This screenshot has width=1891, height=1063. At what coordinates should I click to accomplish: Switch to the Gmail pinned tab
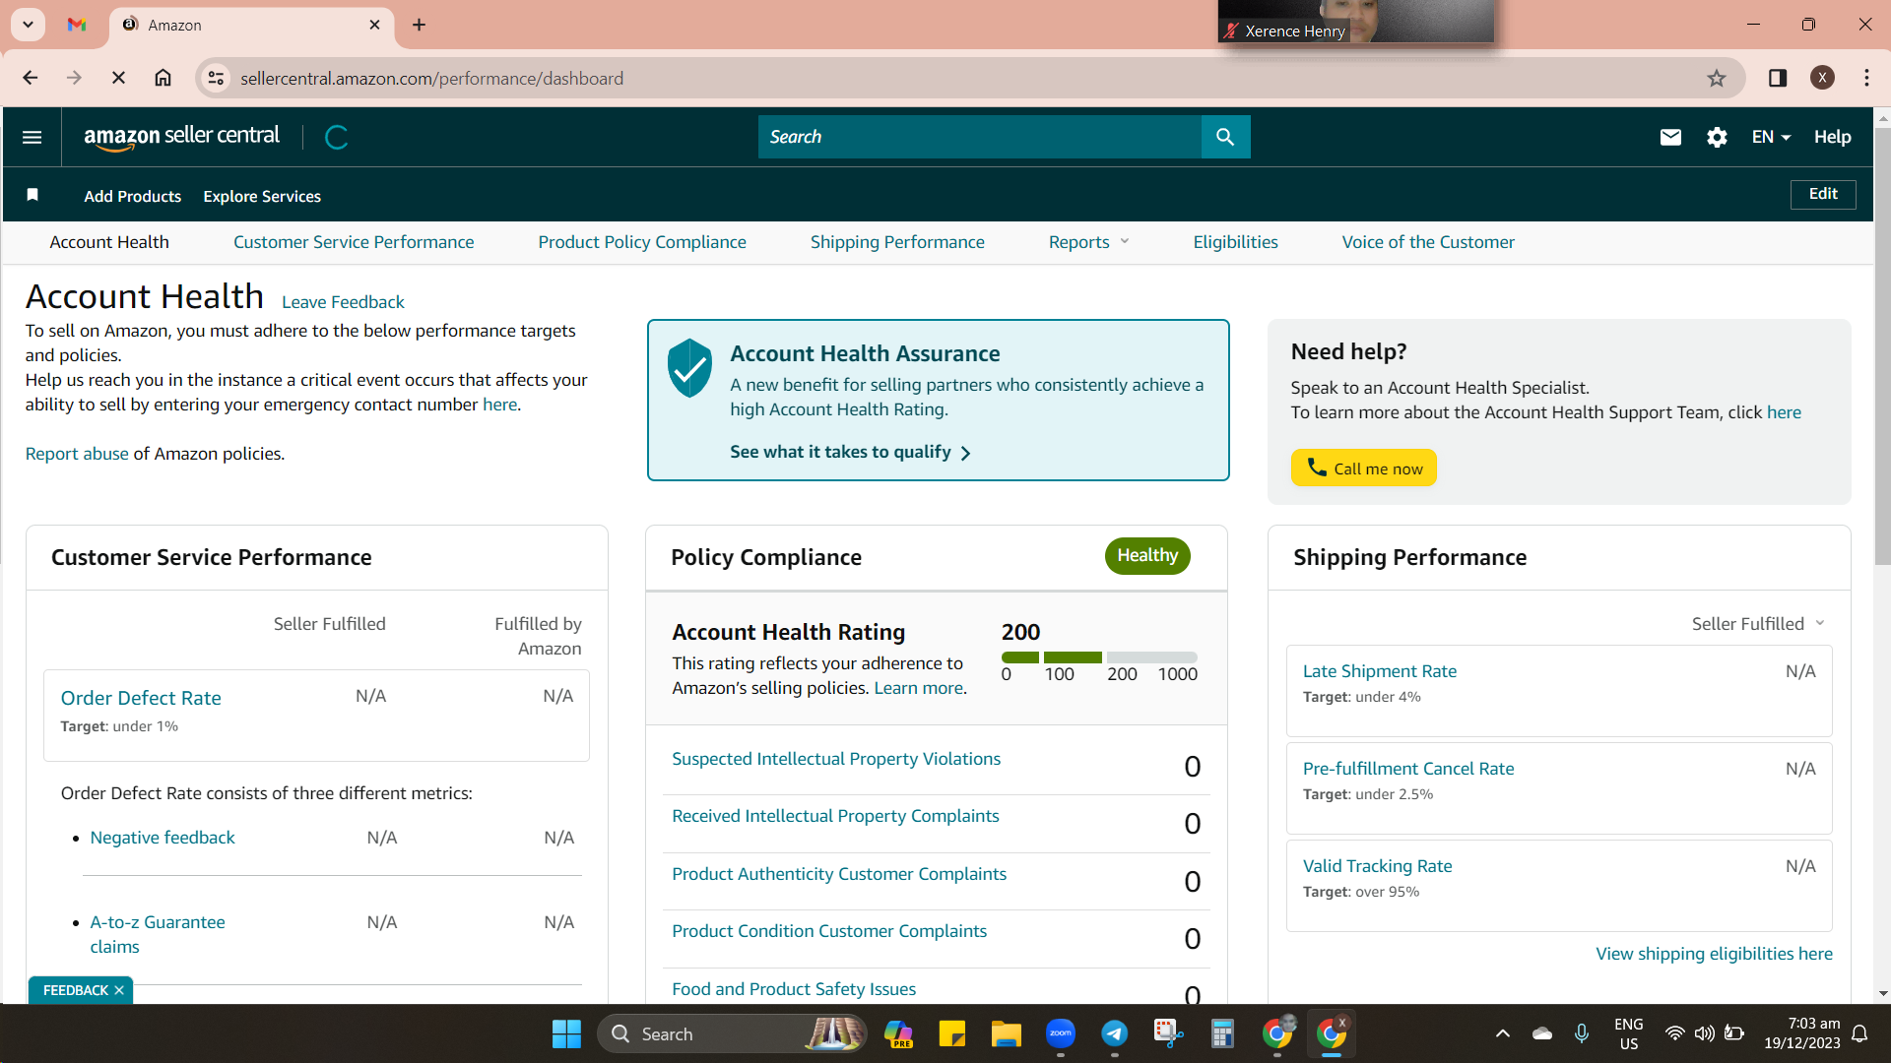77,25
